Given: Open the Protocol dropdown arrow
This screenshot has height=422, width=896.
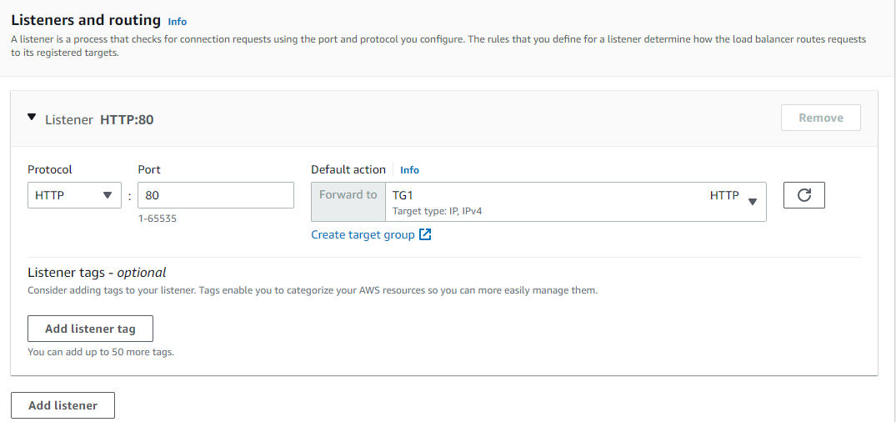Looking at the screenshot, I should 107,195.
